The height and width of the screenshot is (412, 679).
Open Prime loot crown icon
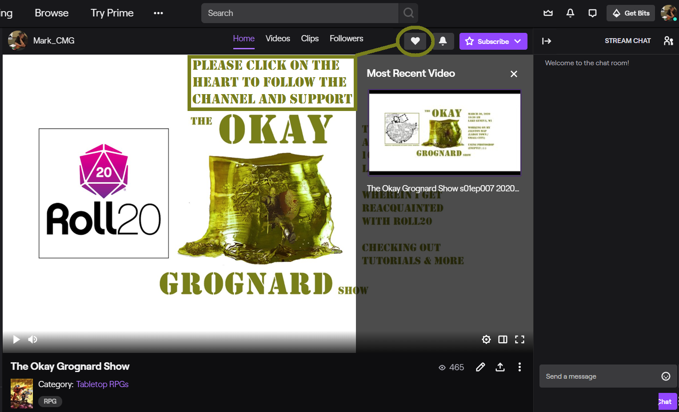pos(548,13)
